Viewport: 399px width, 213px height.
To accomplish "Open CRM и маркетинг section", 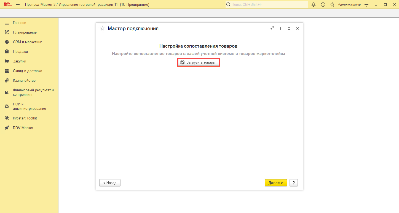I will tap(29, 42).
